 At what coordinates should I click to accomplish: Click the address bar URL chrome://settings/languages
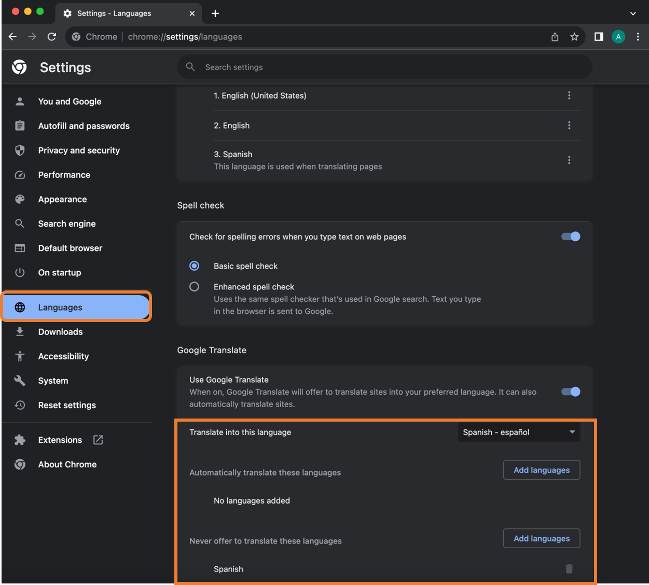pyautogui.click(x=185, y=37)
